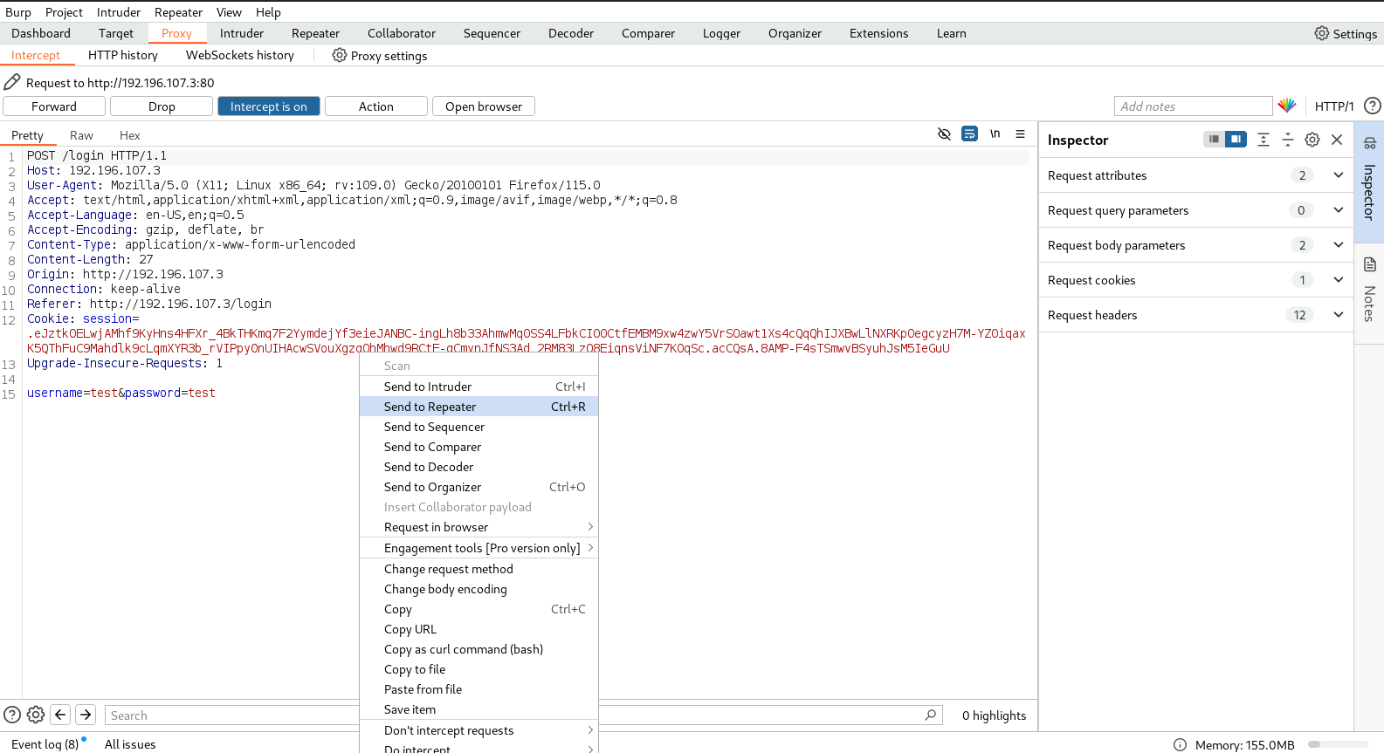Expand all Inspector sections icon

point(1264,140)
